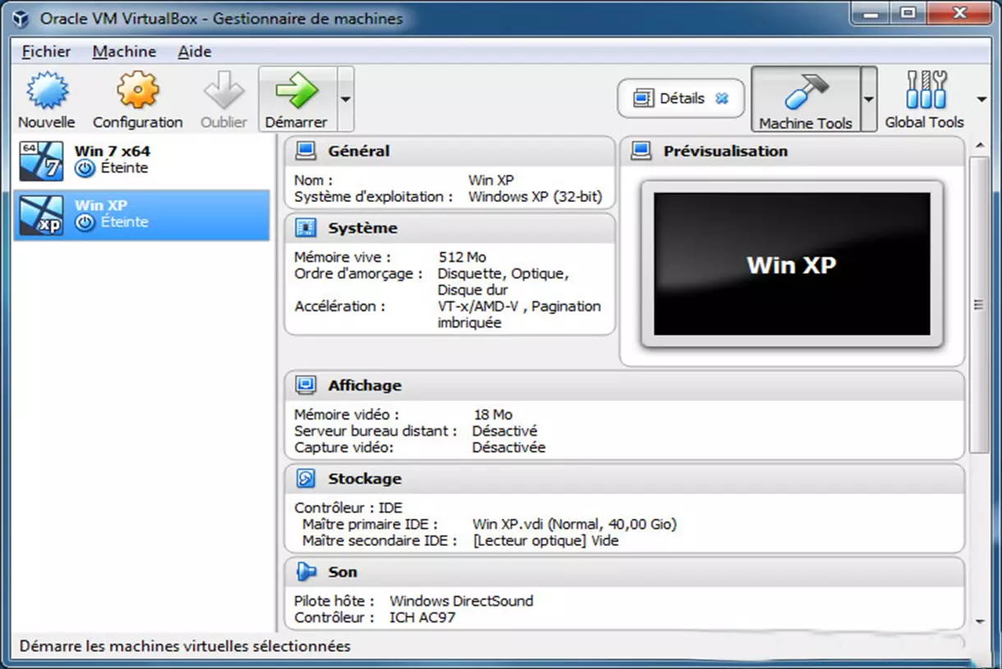Viewport: 1002px width, 669px height.
Task: Close Détails with blue x icon
Action: tap(722, 99)
